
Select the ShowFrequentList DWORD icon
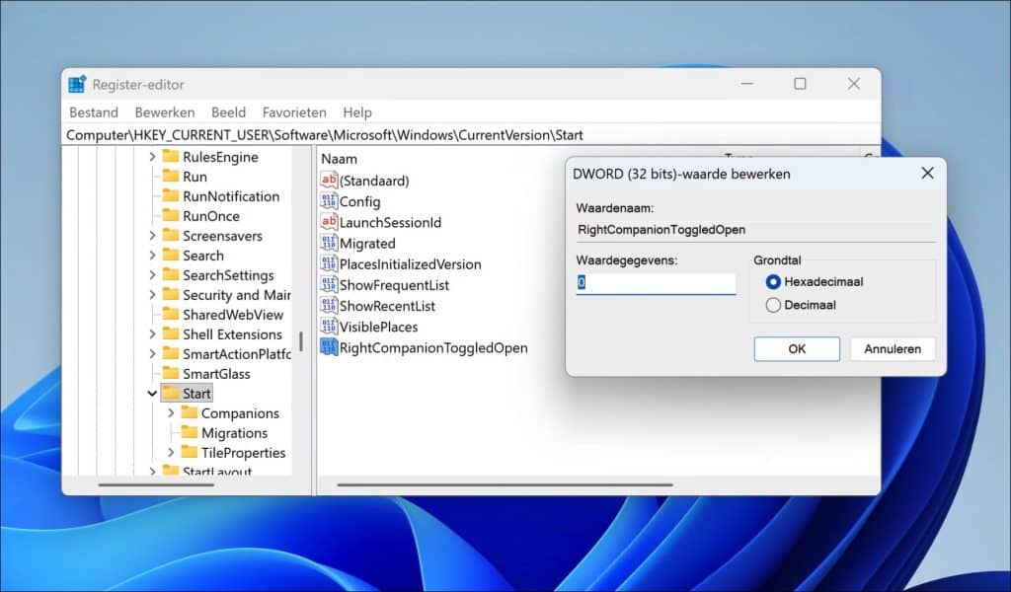tap(329, 285)
